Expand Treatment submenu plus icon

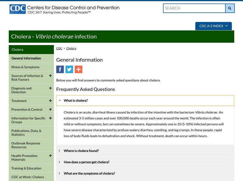50,101
